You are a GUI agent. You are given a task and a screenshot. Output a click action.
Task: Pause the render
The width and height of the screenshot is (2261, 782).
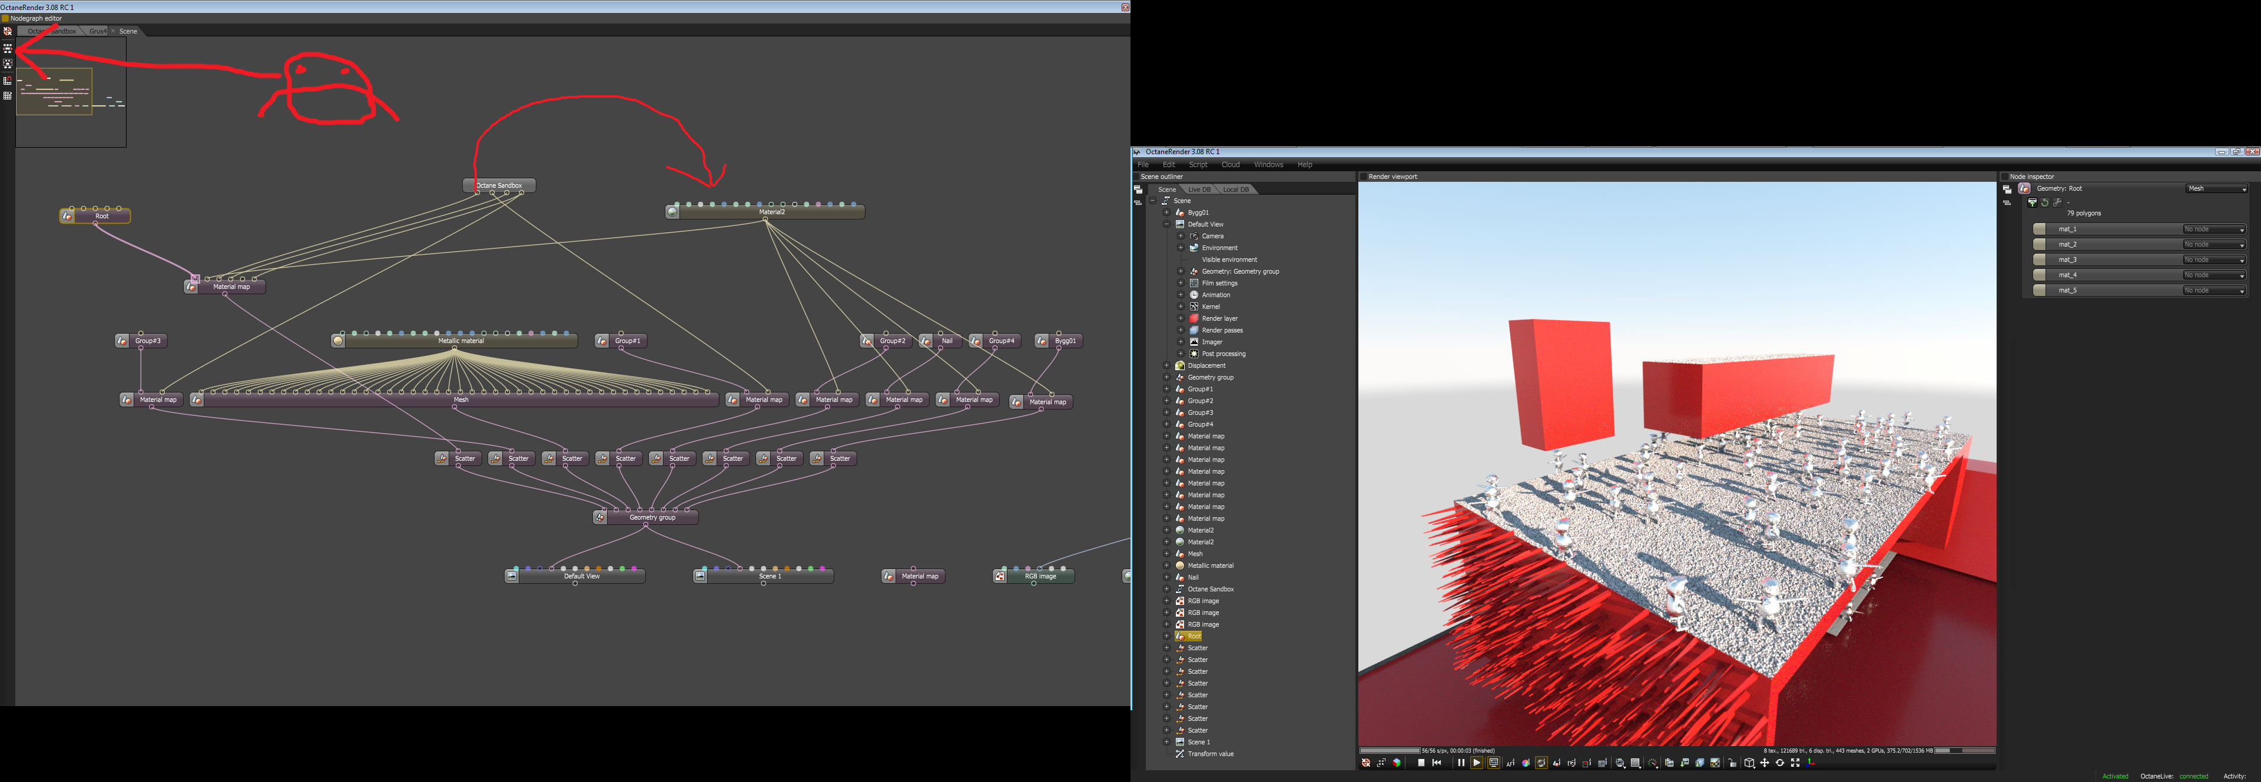pos(1461,763)
